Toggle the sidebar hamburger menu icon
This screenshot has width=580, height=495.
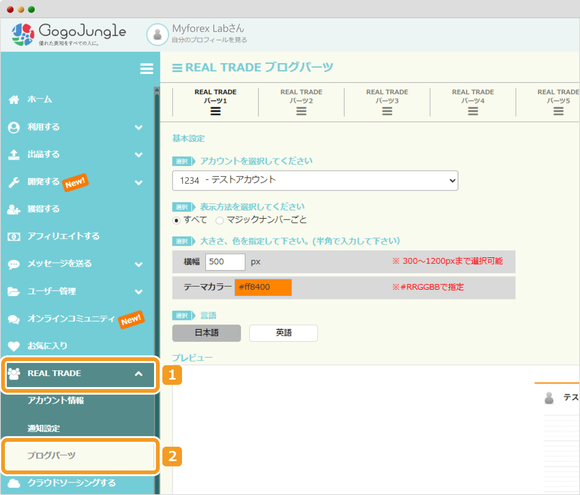147,69
